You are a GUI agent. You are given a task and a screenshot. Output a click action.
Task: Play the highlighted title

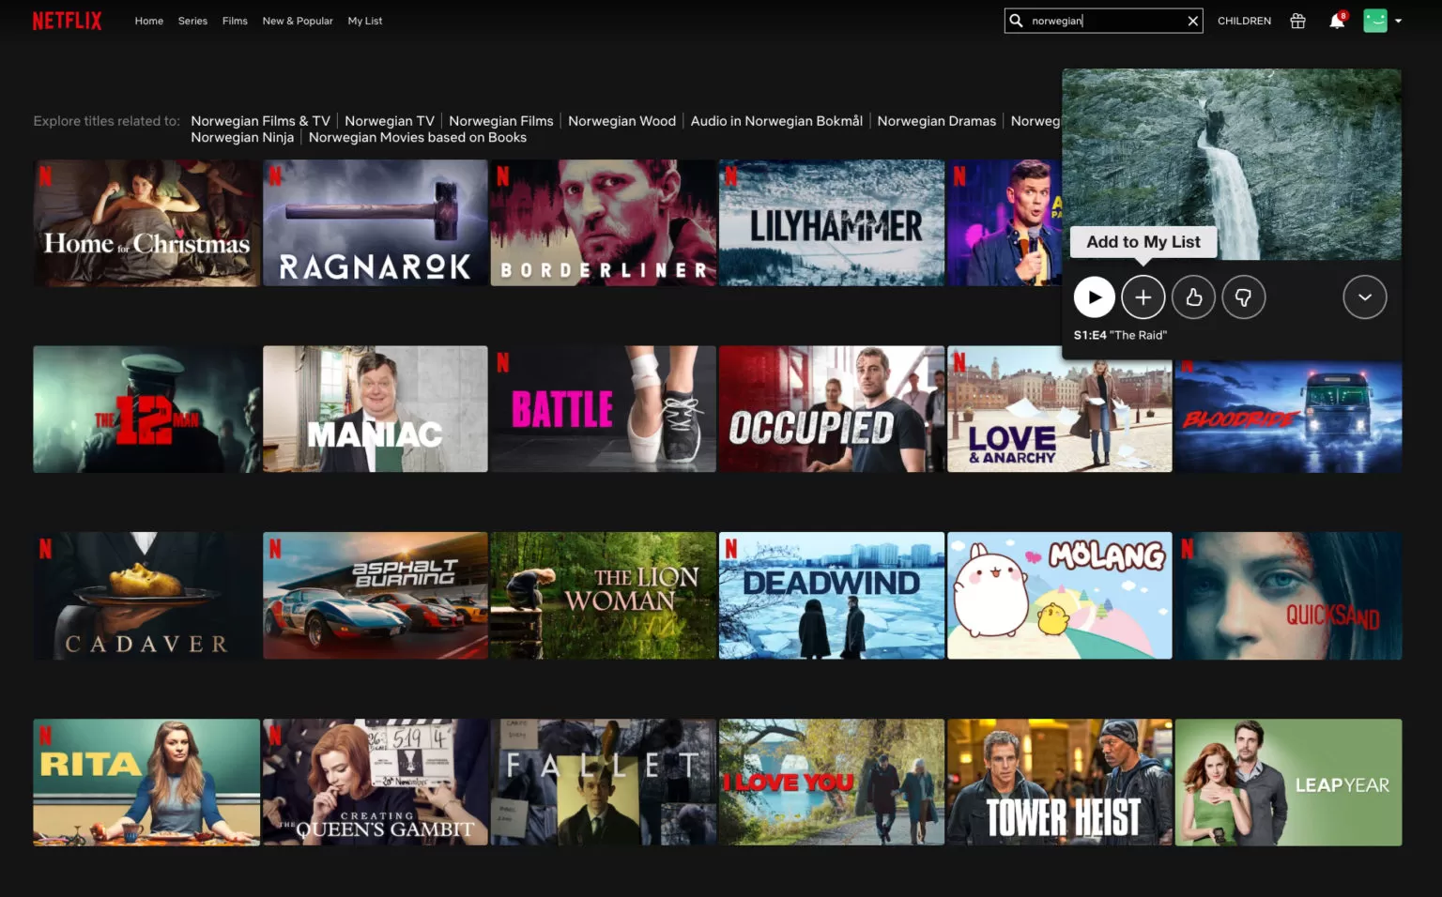click(1094, 296)
